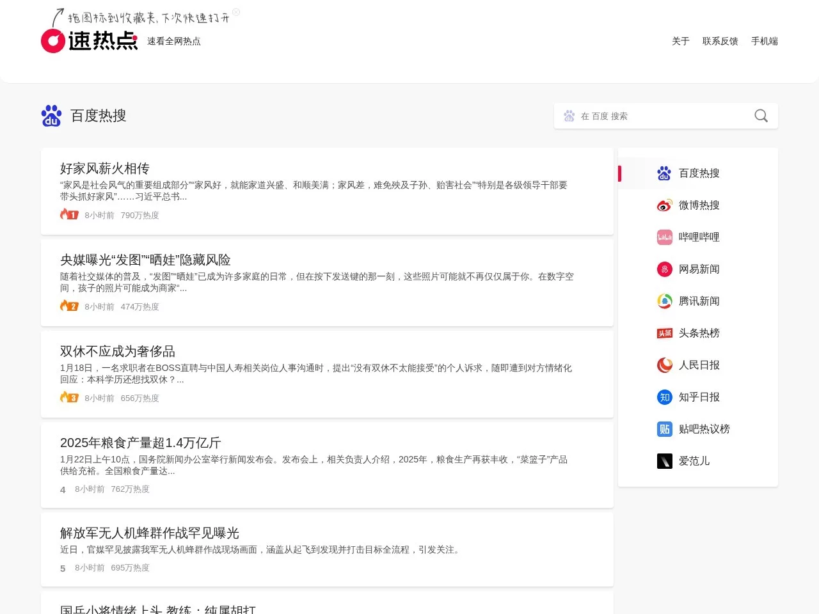Open 哔哩哔哩 hot list via its icon
Viewport: 819px width, 614px height.
coord(664,237)
